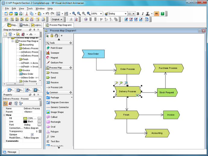The image size is (208, 156).
Task: Collapse the View property group
Action: (4, 115)
